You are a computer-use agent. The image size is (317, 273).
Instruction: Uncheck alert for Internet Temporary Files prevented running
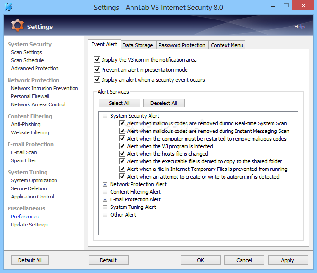coord(122,169)
